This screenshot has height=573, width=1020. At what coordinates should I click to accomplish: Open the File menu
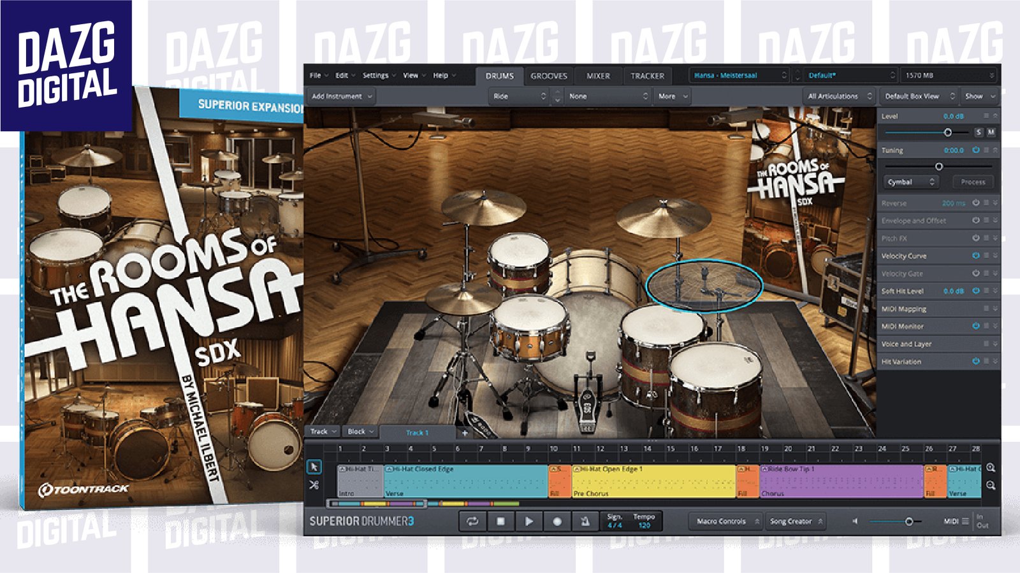(319, 75)
